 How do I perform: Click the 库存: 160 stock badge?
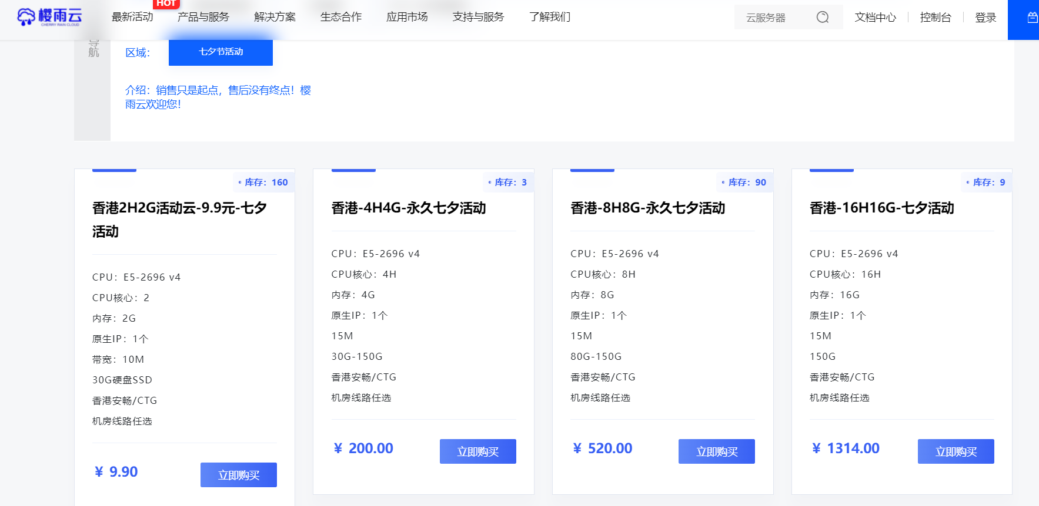pos(263,182)
